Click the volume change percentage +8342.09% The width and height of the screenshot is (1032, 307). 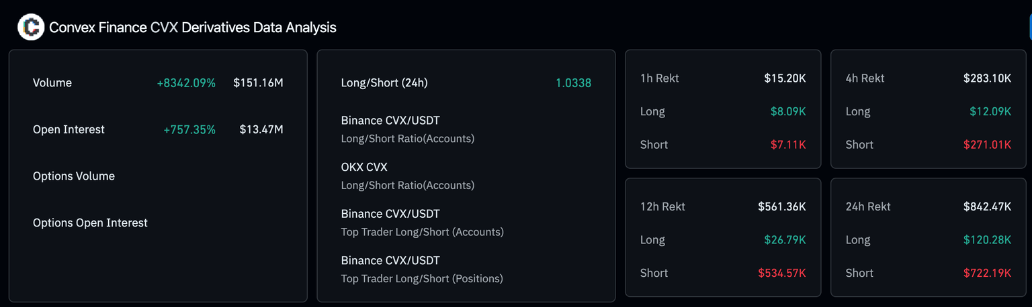tap(186, 83)
